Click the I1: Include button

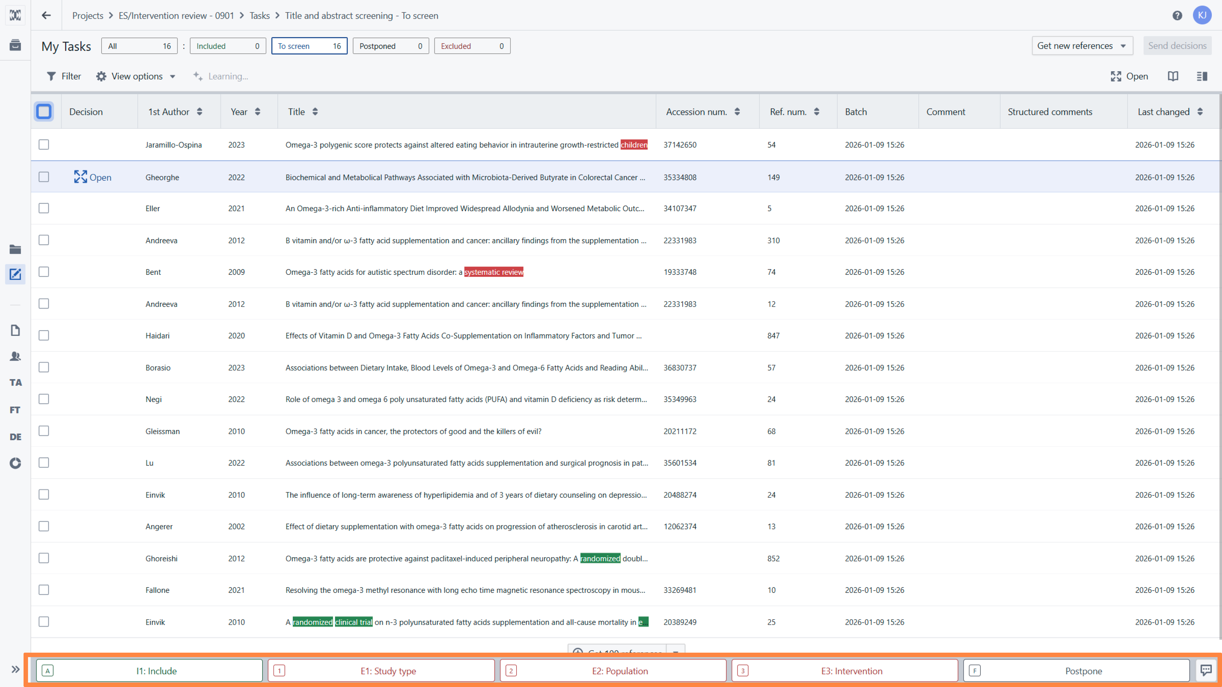(x=150, y=671)
